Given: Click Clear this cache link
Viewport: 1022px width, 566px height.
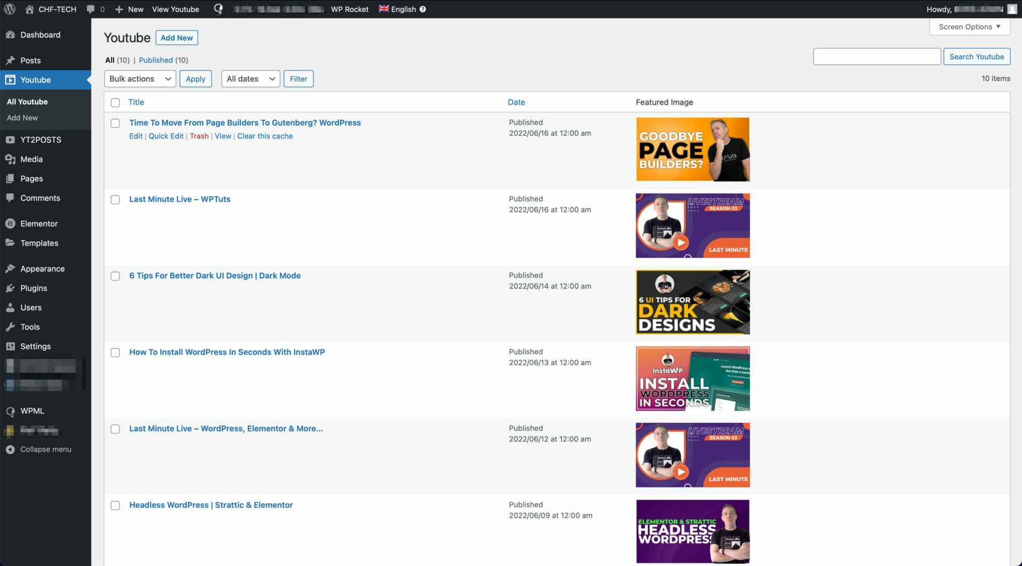Looking at the screenshot, I should pyautogui.click(x=265, y=136).
